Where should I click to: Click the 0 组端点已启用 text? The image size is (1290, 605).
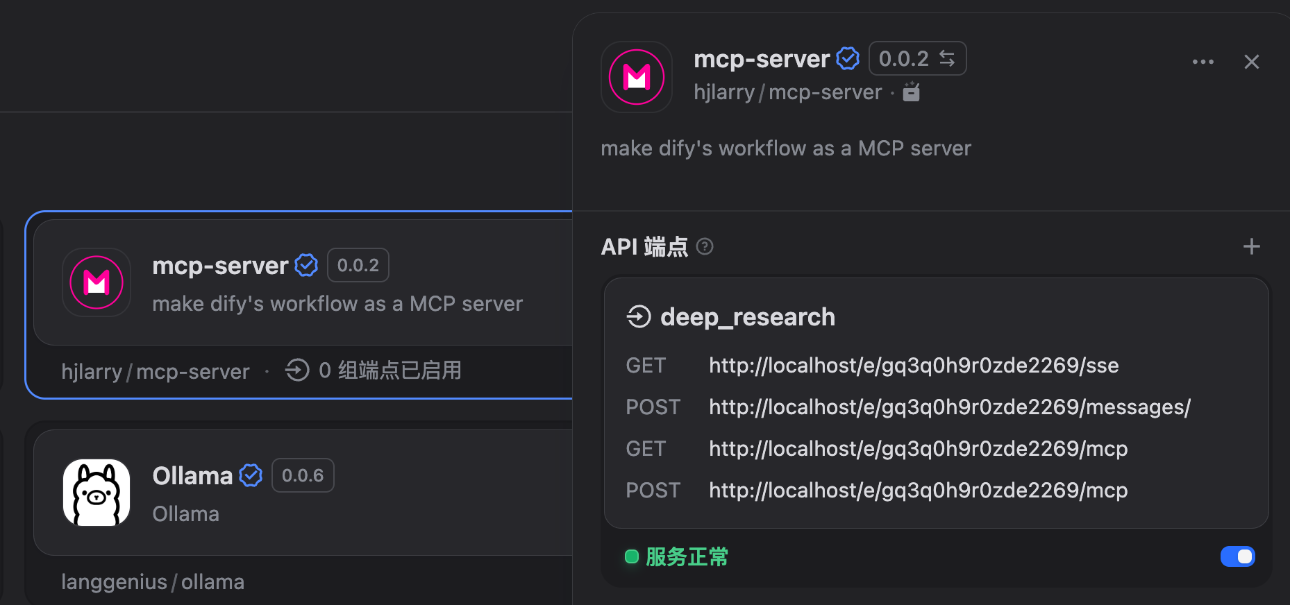(390, 370)
